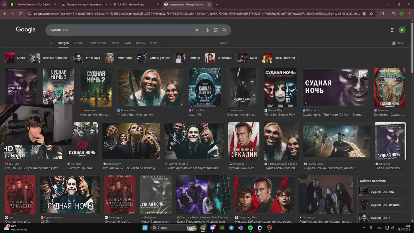Open the tab search dropdown in Chrome
Viewport: 414px width, 233px height.
[4, 5]
